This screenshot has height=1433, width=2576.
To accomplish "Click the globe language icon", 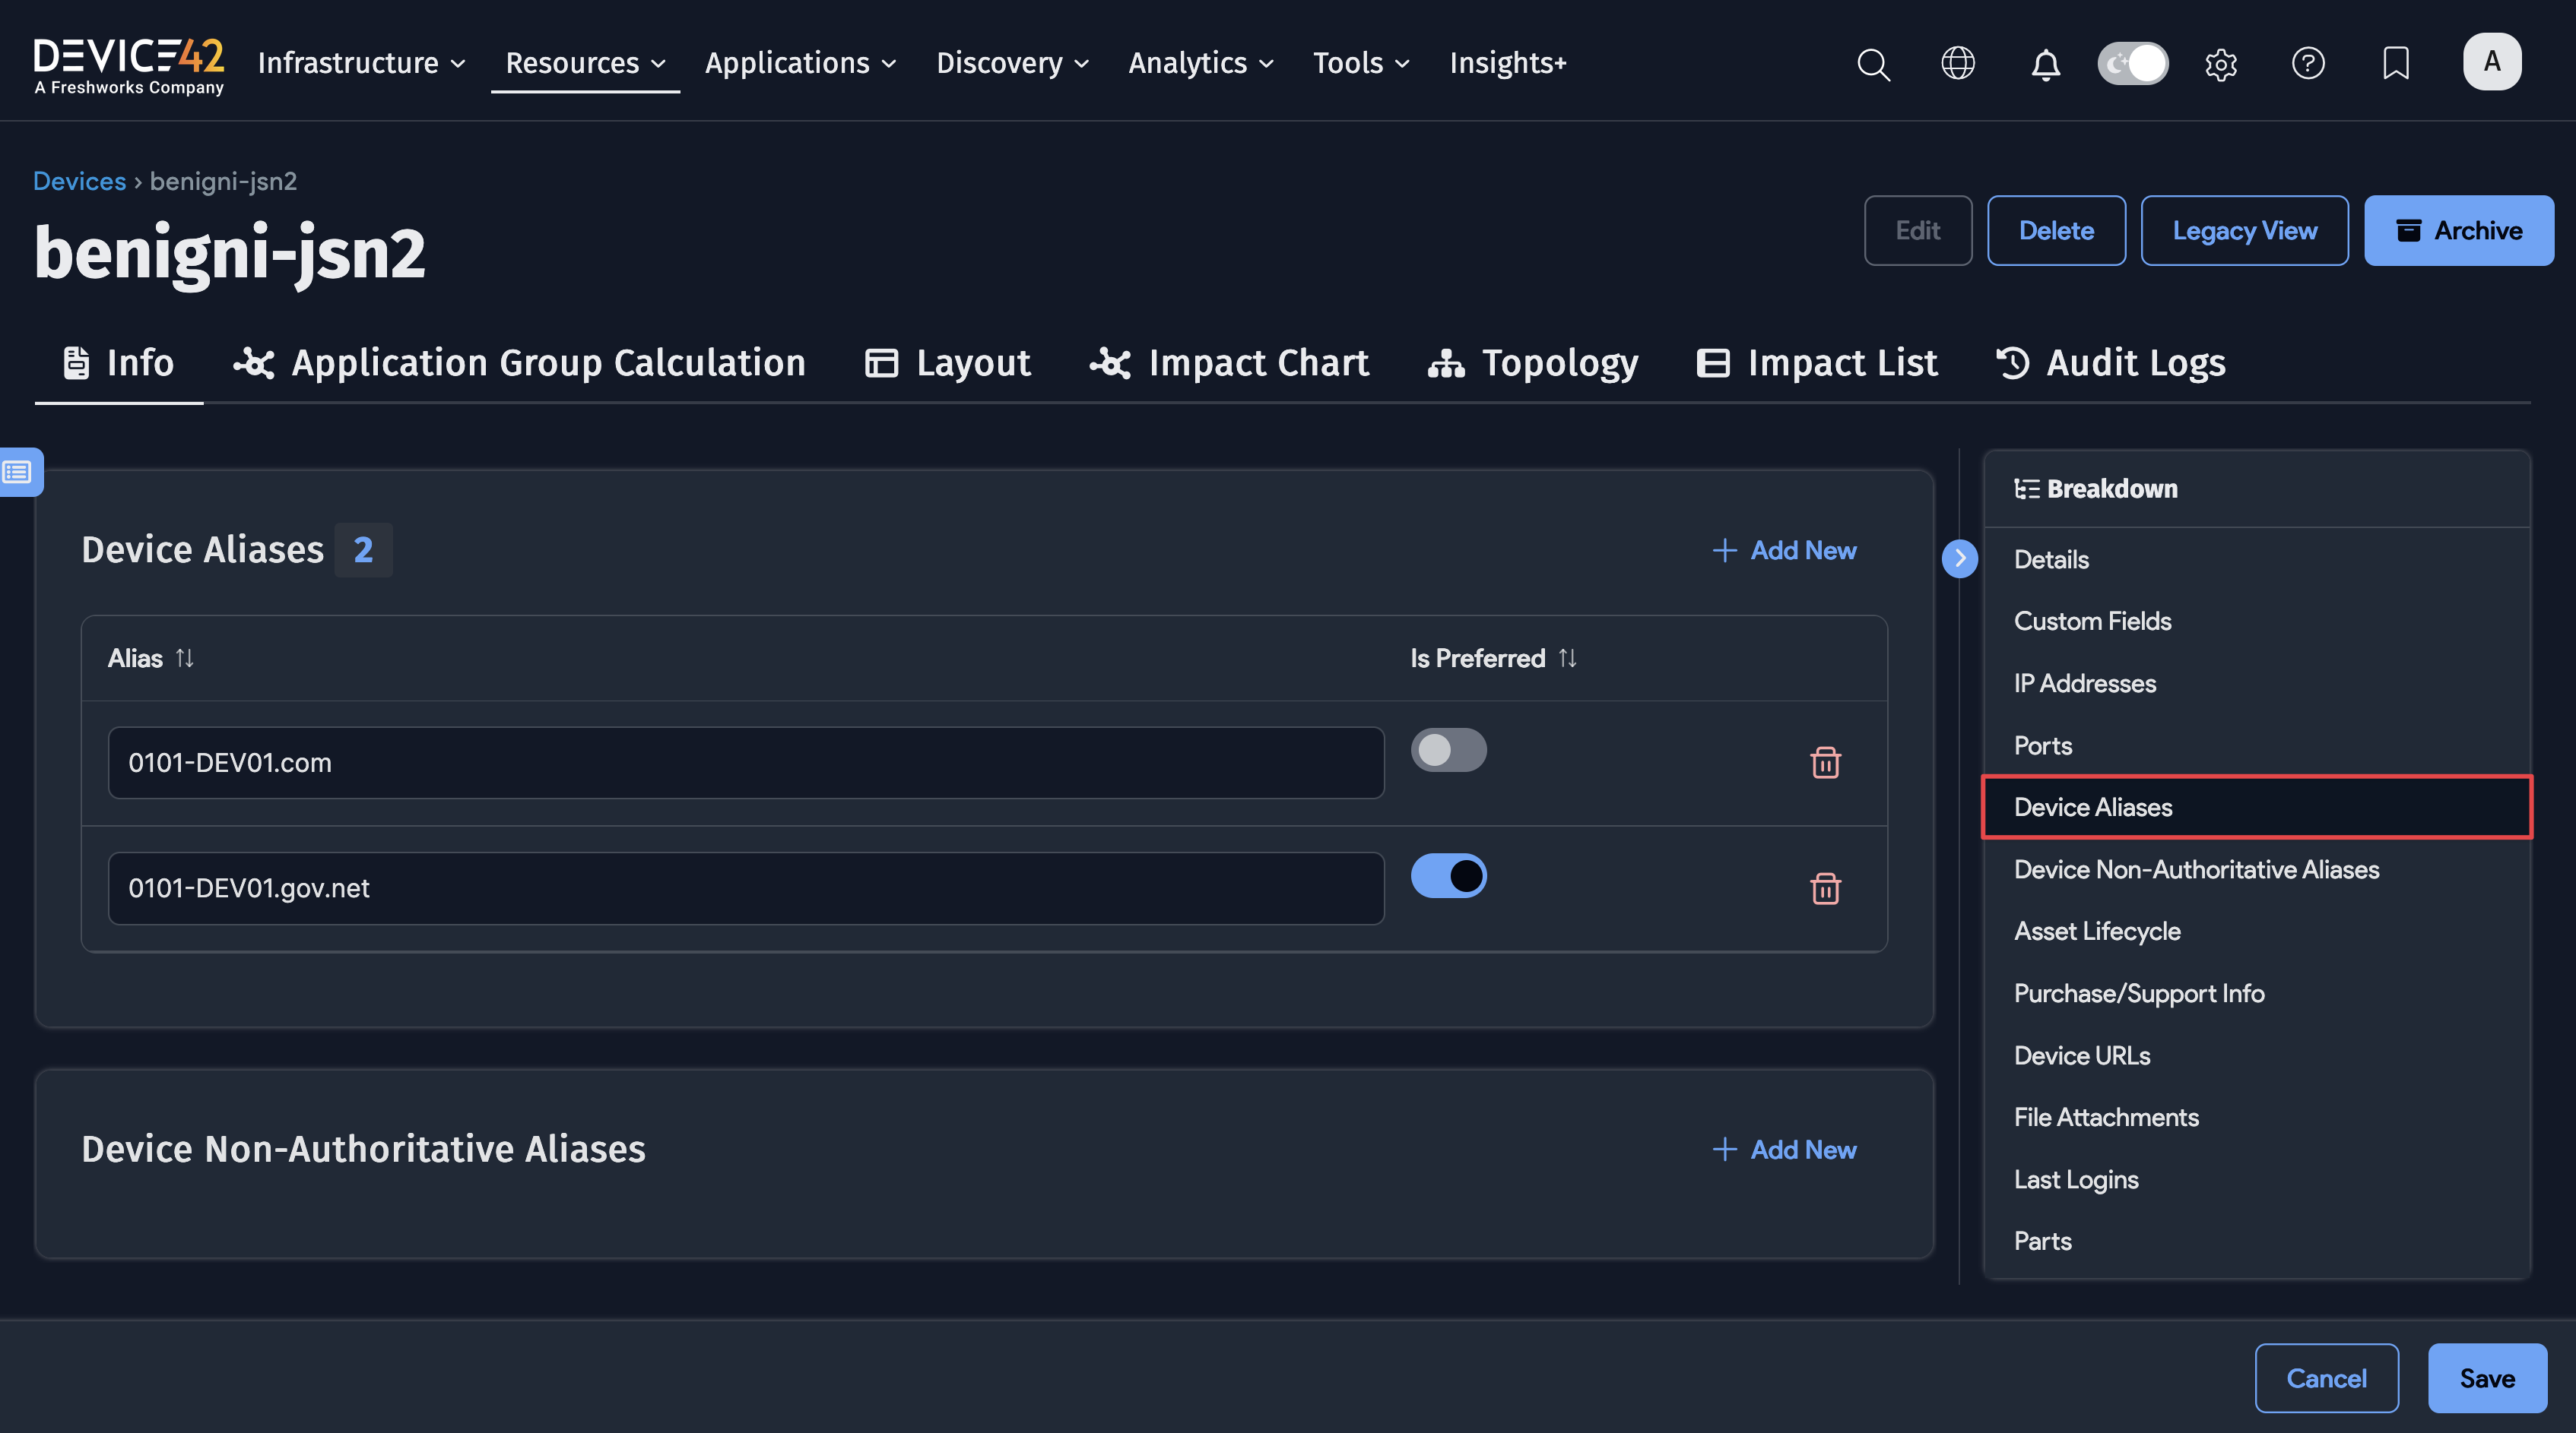I will click(x=1957, y=64).
